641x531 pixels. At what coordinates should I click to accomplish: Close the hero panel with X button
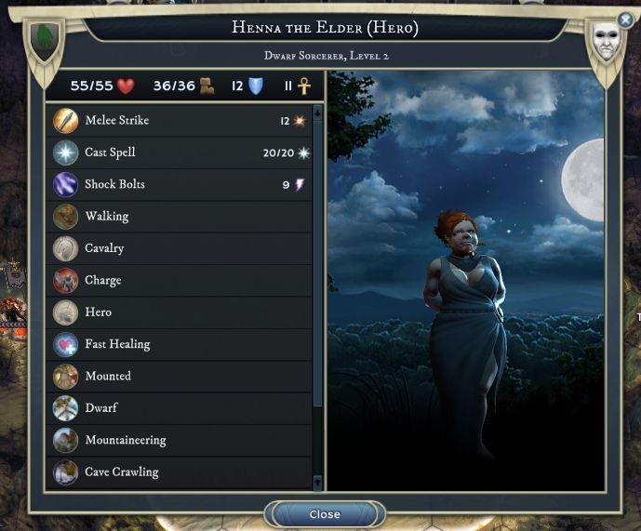point(625,20)
